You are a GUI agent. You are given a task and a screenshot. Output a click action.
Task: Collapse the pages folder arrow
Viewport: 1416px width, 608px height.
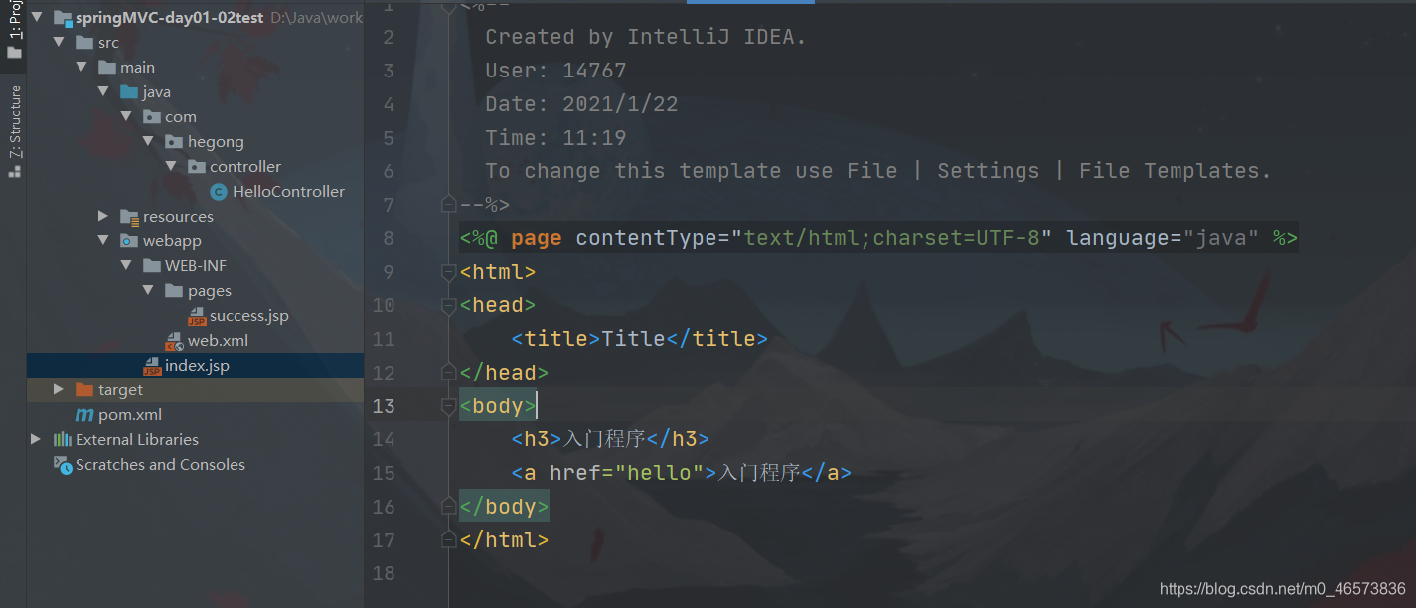[x=148, y=291]
